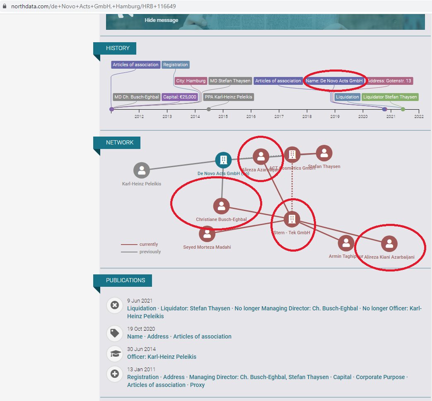This screenshot has height=401, width=432.
Task: Select the Armin Taghipour person node
Action: [346, 243]
